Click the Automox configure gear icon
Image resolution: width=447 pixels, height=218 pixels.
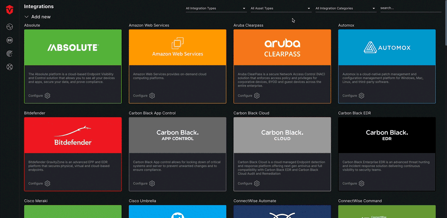click(x=361, y=96)
